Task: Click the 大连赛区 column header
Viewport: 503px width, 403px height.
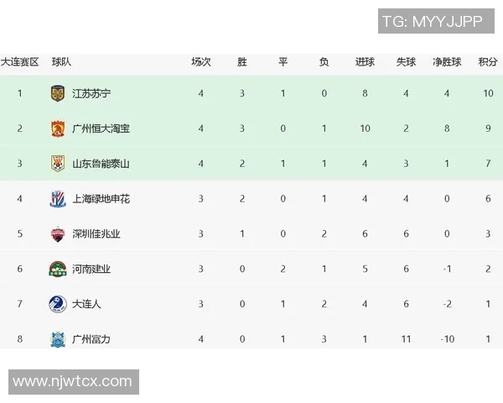Action: (x=20, y=62)
